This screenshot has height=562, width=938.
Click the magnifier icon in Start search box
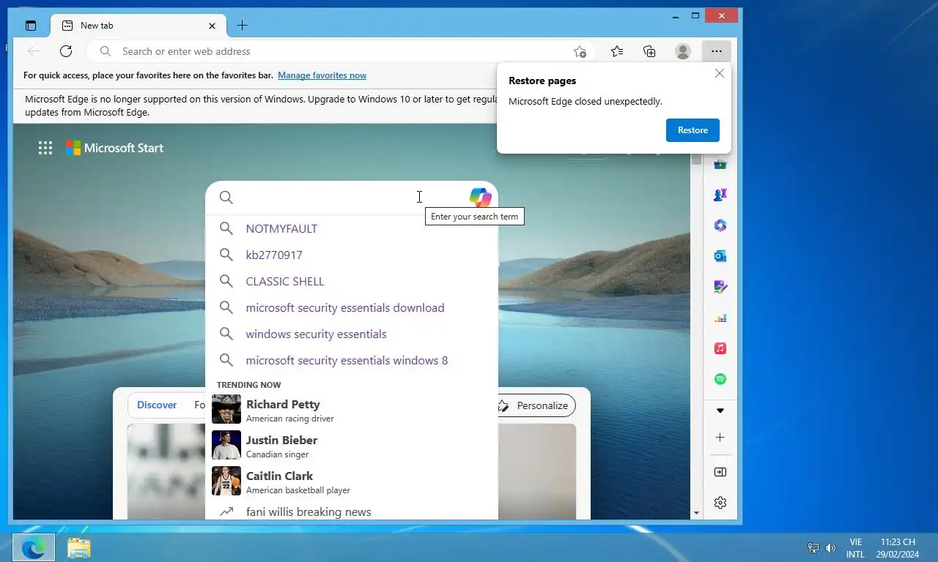(x=226, y=198)
